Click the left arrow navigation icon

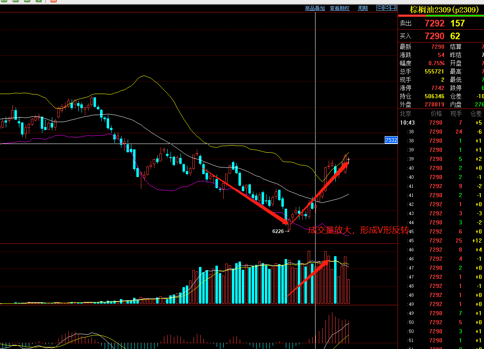(380, 8)
